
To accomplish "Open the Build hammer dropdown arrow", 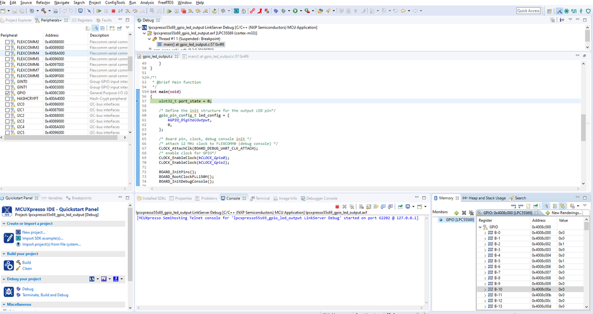I will [x=49, y=11].
